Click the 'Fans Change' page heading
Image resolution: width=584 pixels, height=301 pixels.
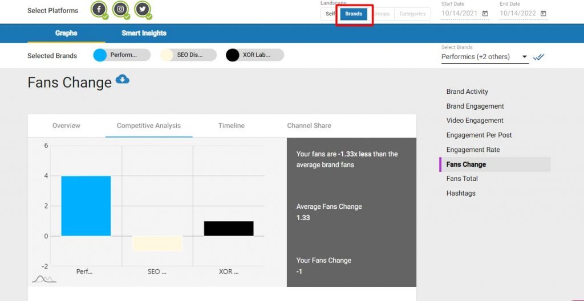(70, 82)
